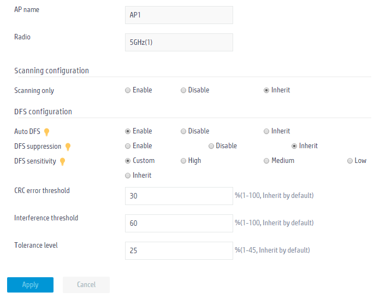Click the Auto DFS hint bulb icon
Viewport: 374px width, 298px height.
(x=47, y=132)
